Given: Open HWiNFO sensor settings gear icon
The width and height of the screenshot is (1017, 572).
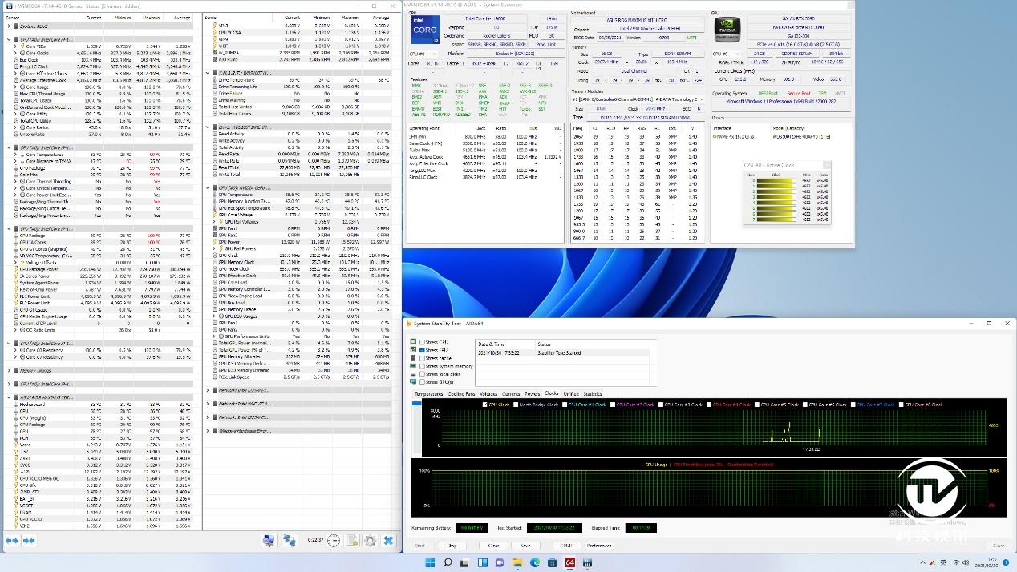Looking at the screenshot, I should pyautogui.click(x=370, y=541).
